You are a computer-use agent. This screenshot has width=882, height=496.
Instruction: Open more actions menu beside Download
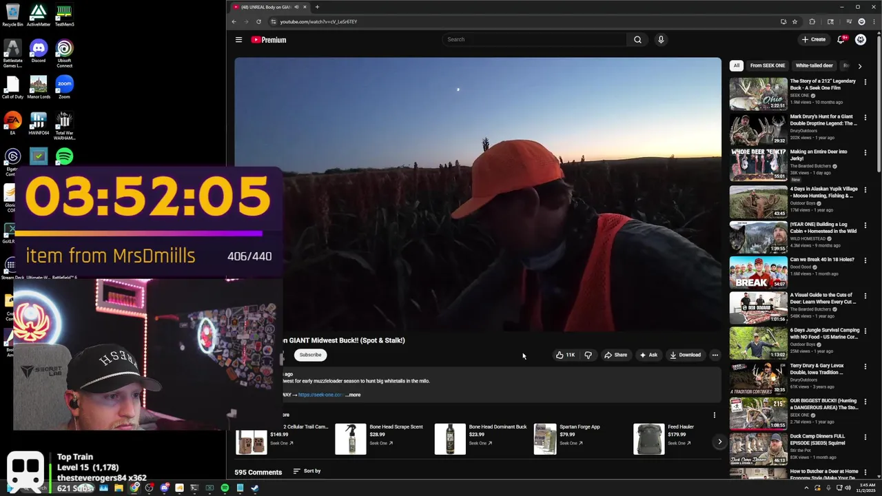tap(715, 355)
